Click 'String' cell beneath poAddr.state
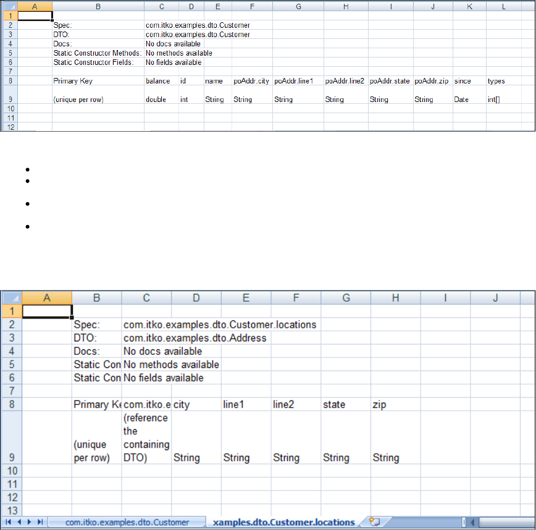The width and height of the screenshot is (536, 530). [391, 95]
